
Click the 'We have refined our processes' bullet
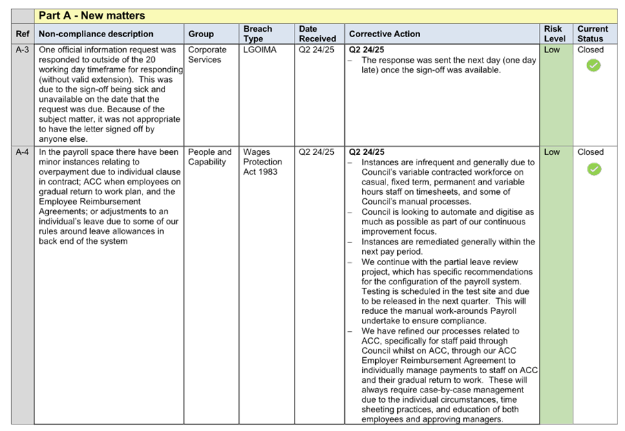(449, 375)
